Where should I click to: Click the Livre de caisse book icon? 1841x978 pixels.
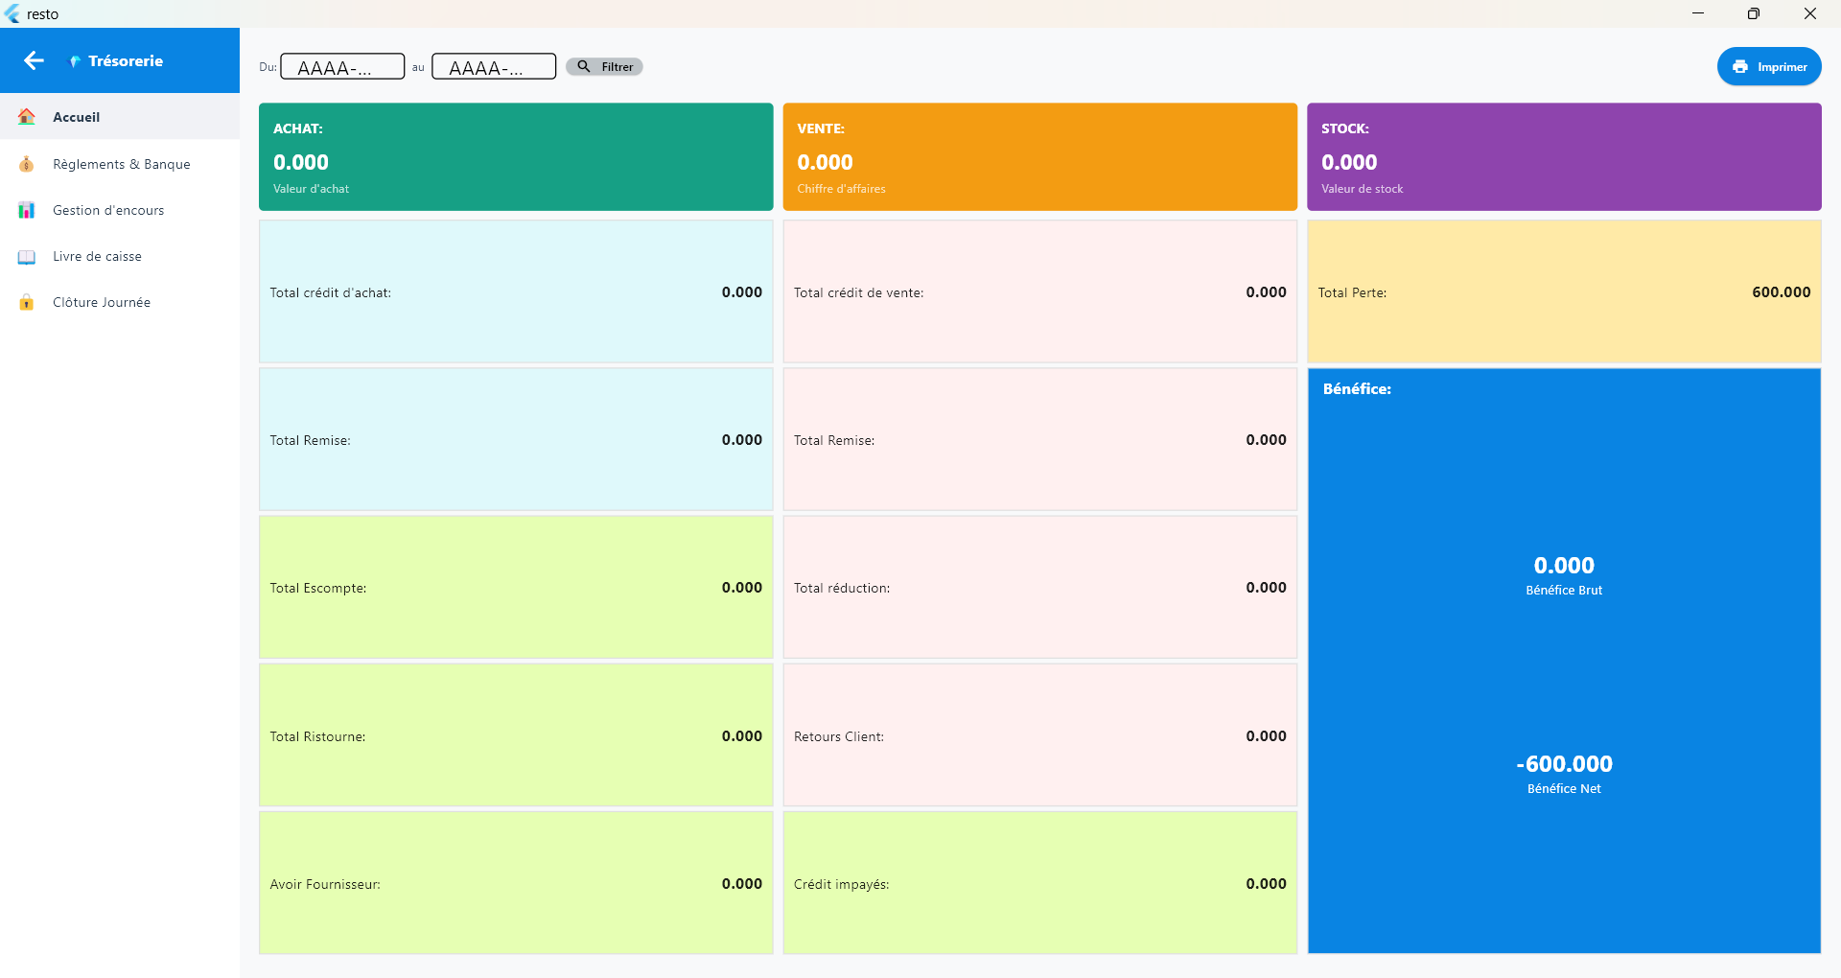(x=27, y=256)
